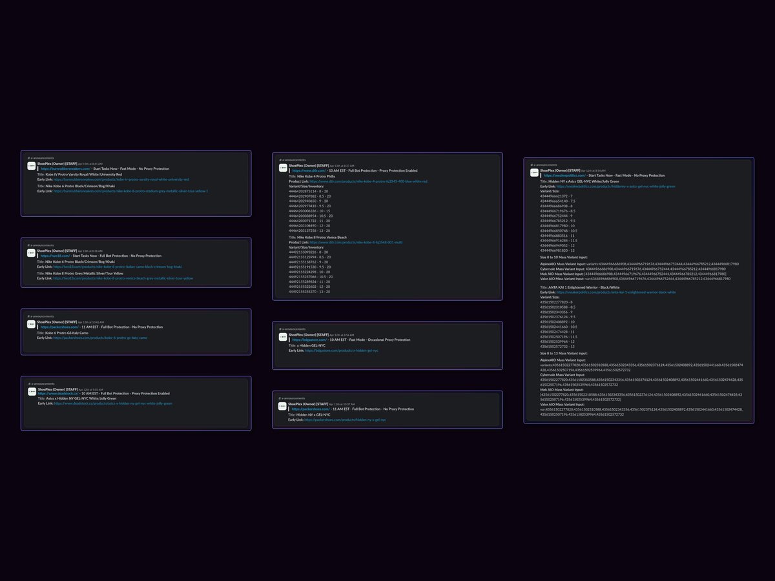
Task: Open a-announcements channel label above burnrubbersneakers post
Action: pyautogui.click(x=41, y=158)
